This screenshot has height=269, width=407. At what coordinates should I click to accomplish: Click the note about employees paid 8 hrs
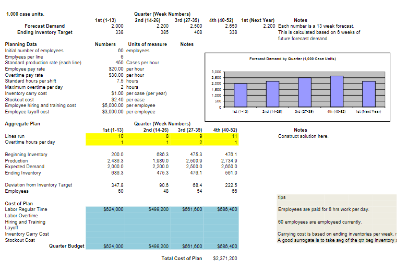[324, 209]
